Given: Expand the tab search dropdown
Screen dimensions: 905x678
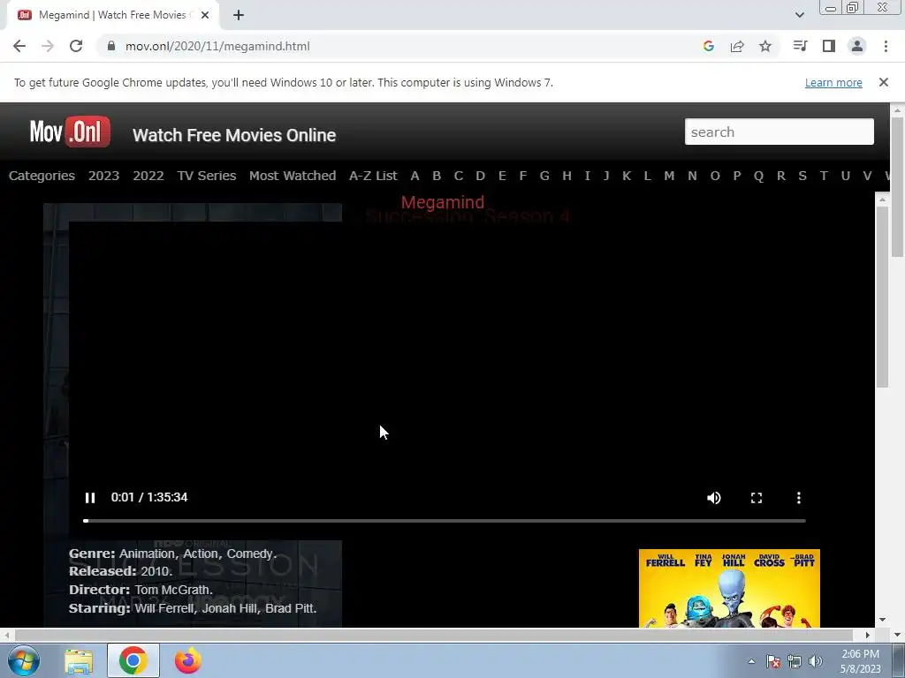Looking at the screenshot, I should click(x=799, y=15).
